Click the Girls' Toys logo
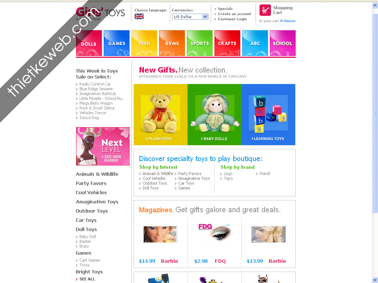The height and width of the screenshot is (283, 378). (x=100, y=14)
